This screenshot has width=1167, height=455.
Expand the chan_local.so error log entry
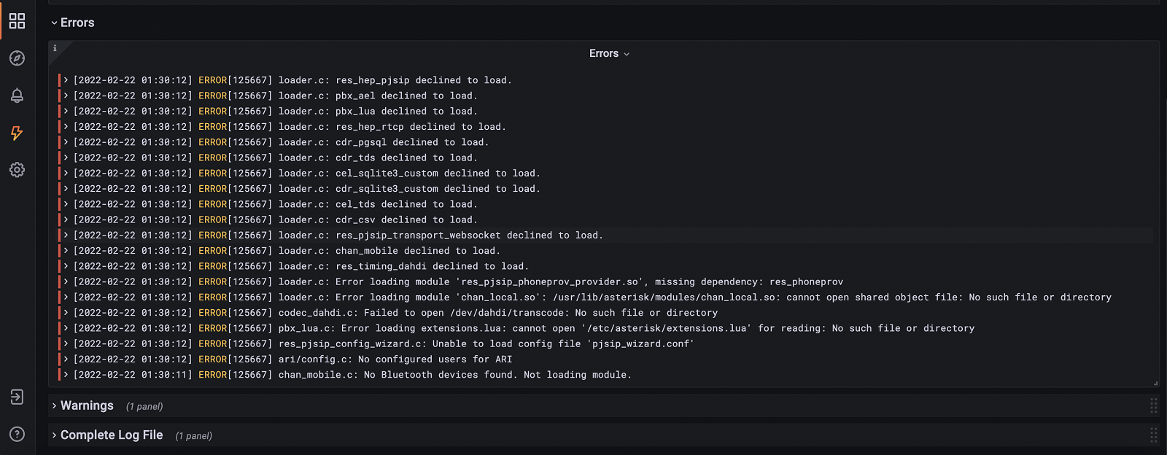click(66, 297)
